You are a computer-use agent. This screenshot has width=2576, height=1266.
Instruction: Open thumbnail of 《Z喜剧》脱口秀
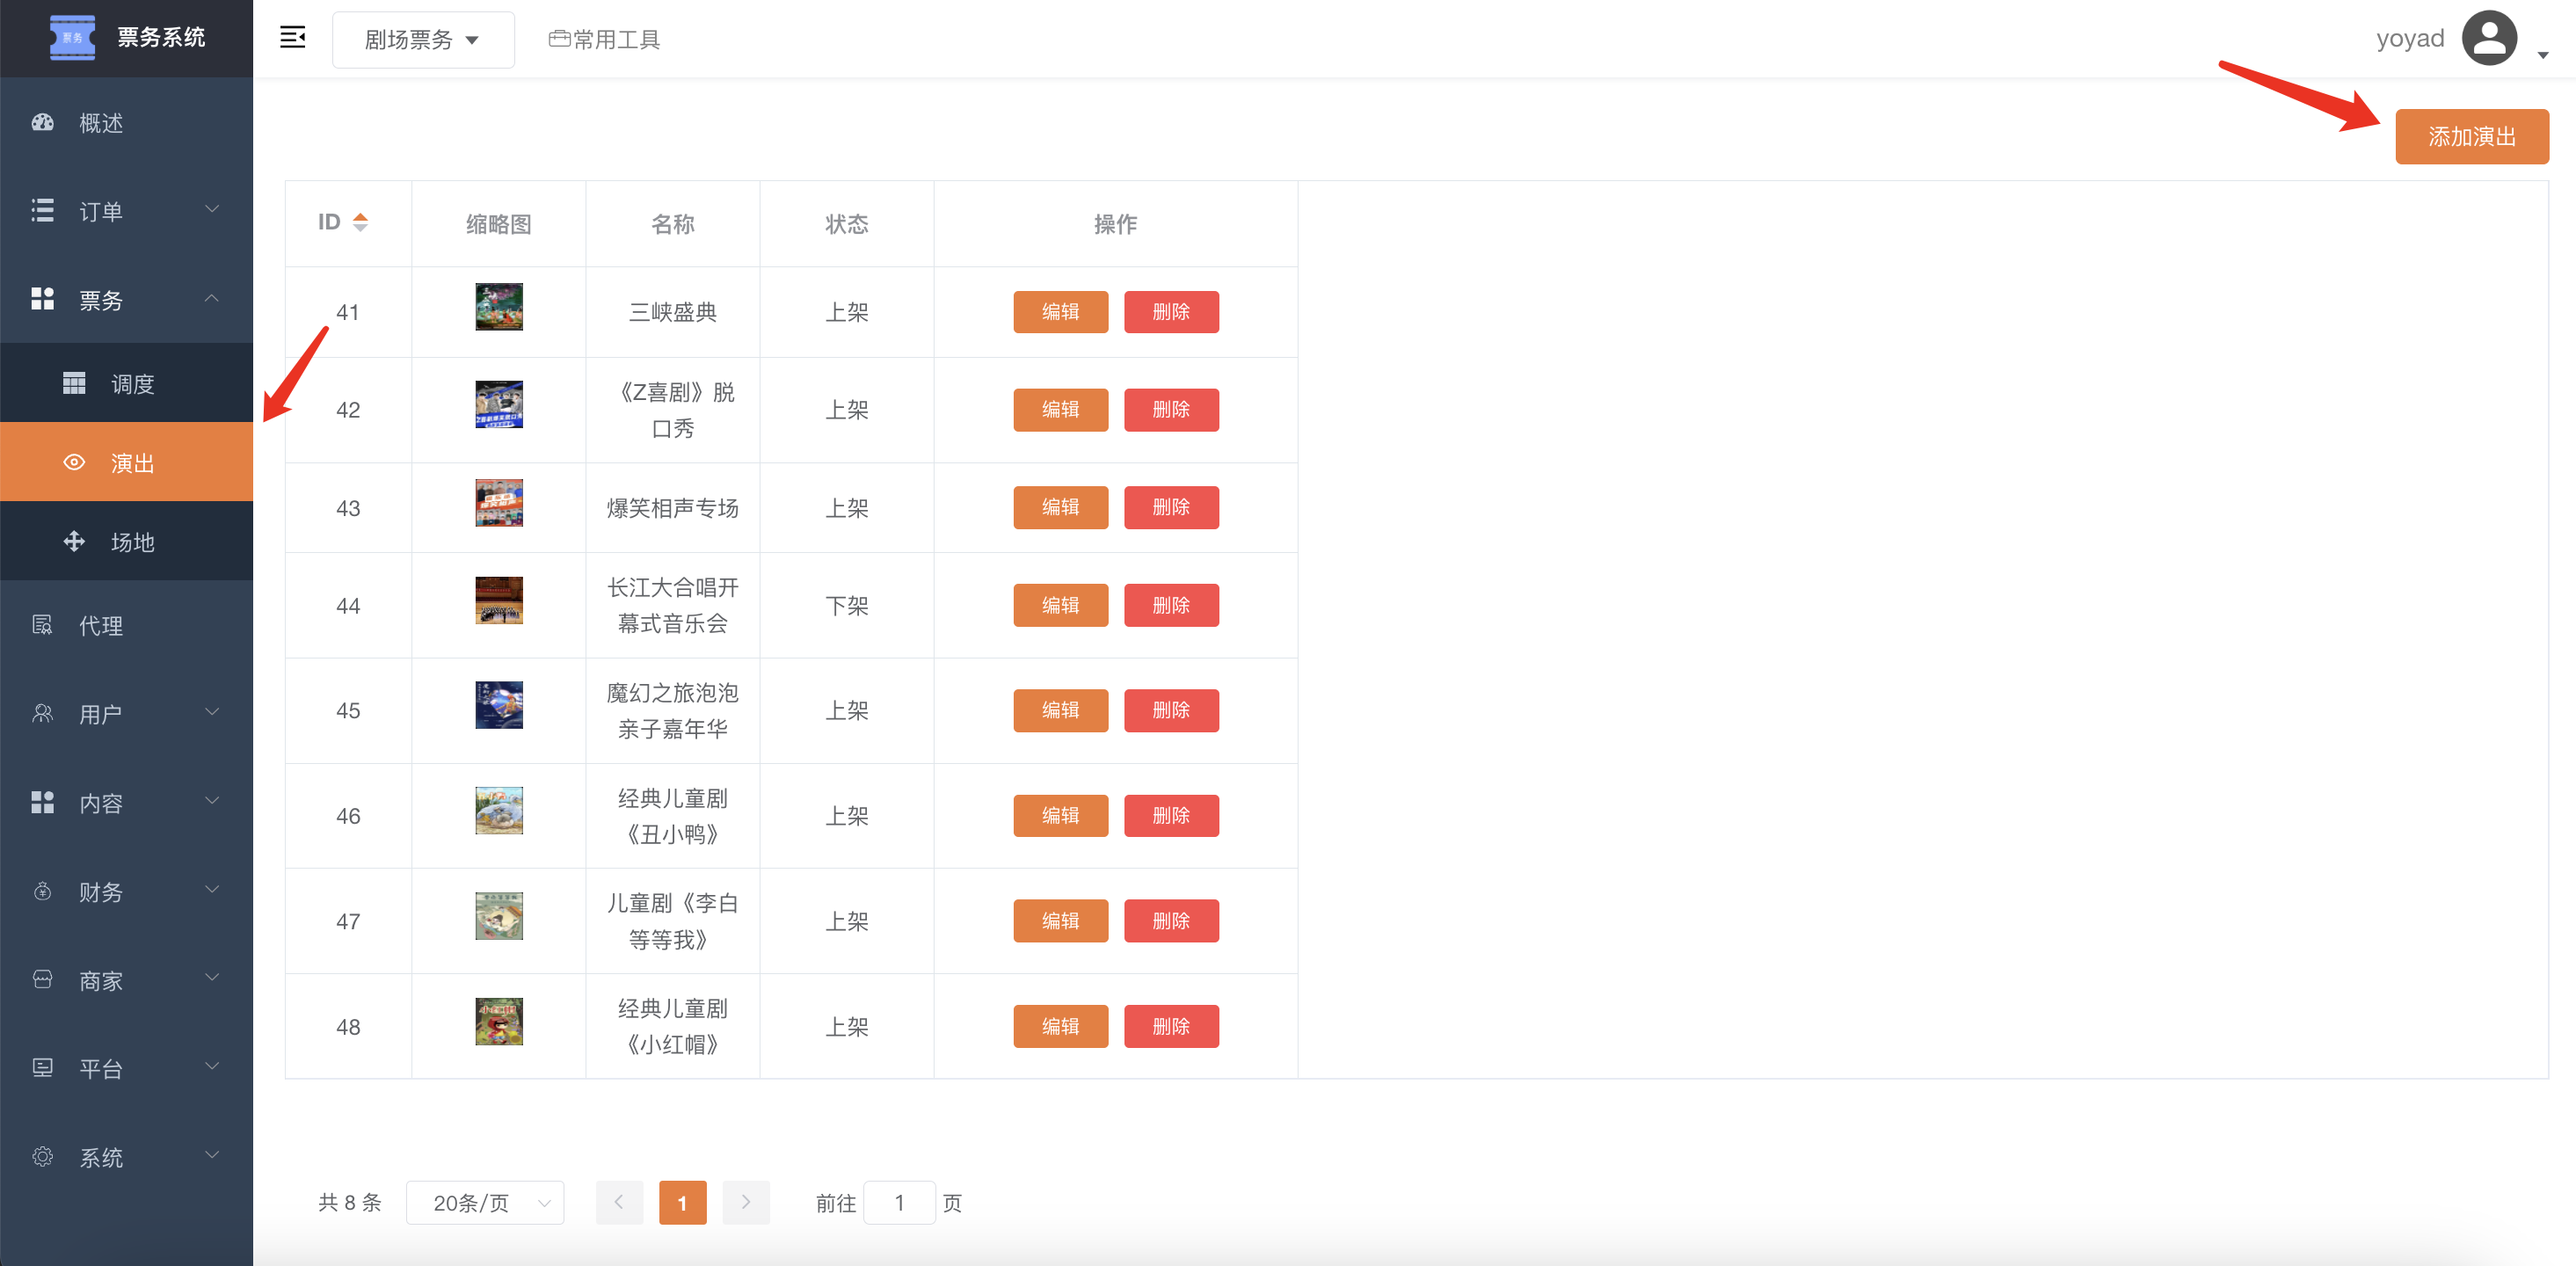point(499,405)
